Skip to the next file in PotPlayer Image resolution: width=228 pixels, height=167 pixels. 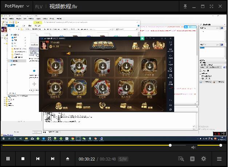point(53,159)
